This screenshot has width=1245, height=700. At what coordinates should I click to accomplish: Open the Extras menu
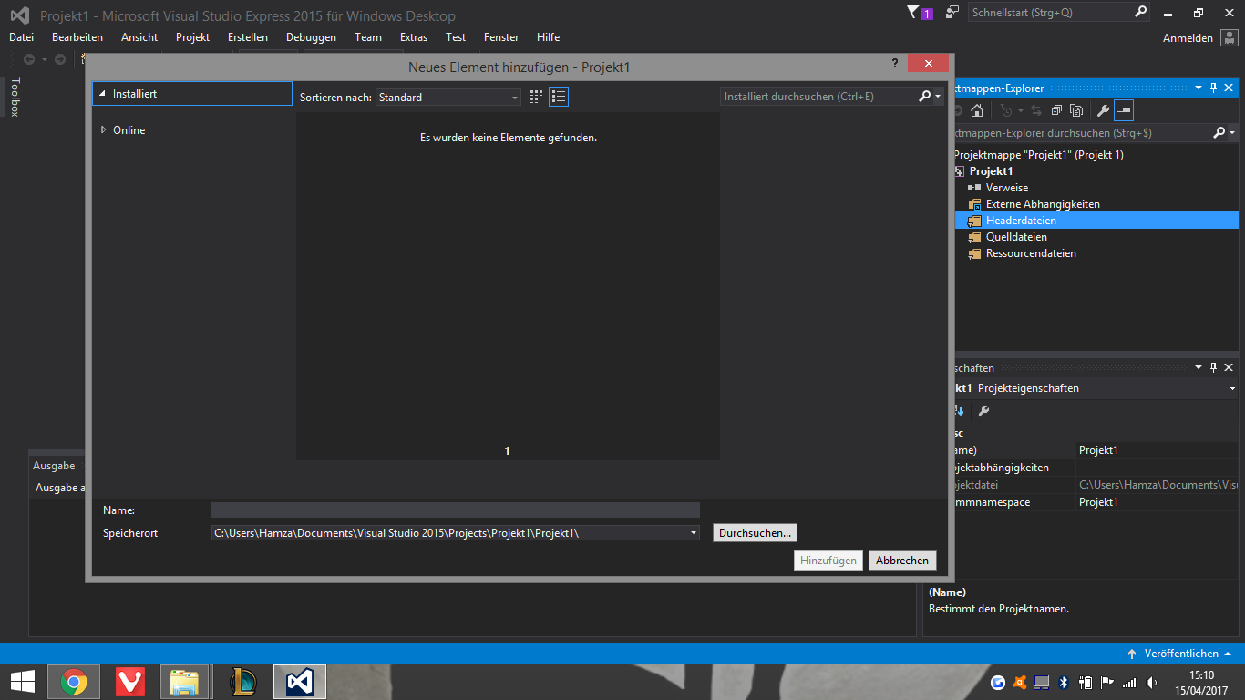coord(414,37)
